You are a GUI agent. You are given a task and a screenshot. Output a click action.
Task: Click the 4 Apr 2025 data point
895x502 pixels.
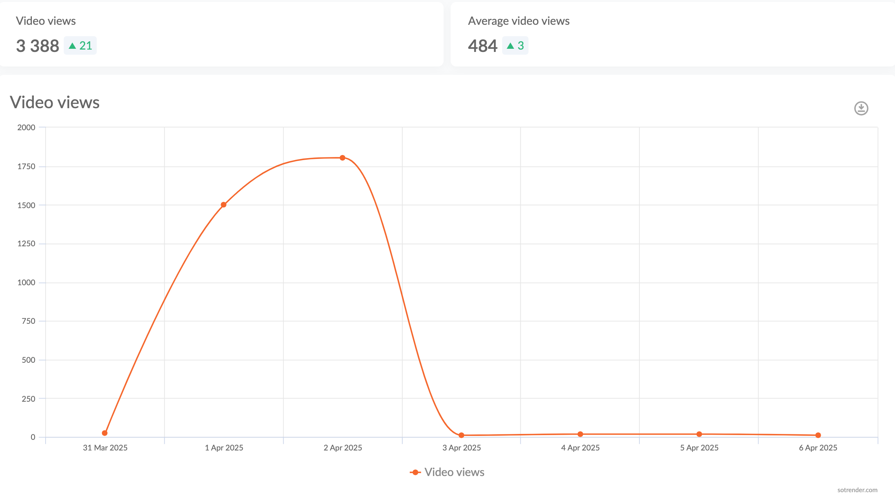click(x=580, y=434)
